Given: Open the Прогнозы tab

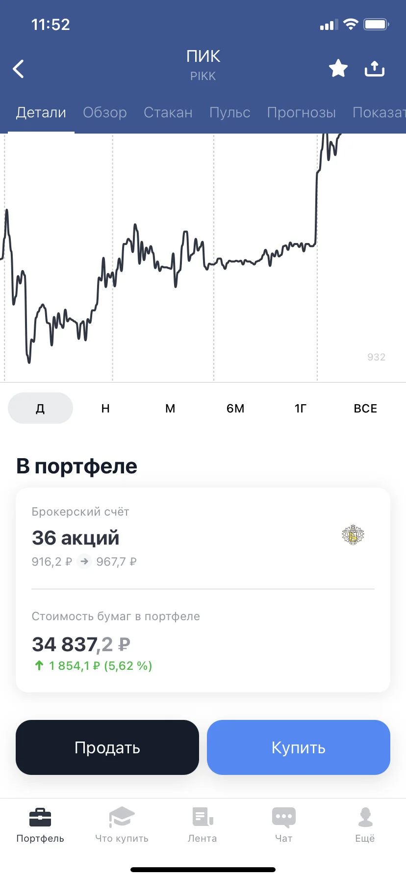Looking at the screenshot, I should click(x=302, y=112).
